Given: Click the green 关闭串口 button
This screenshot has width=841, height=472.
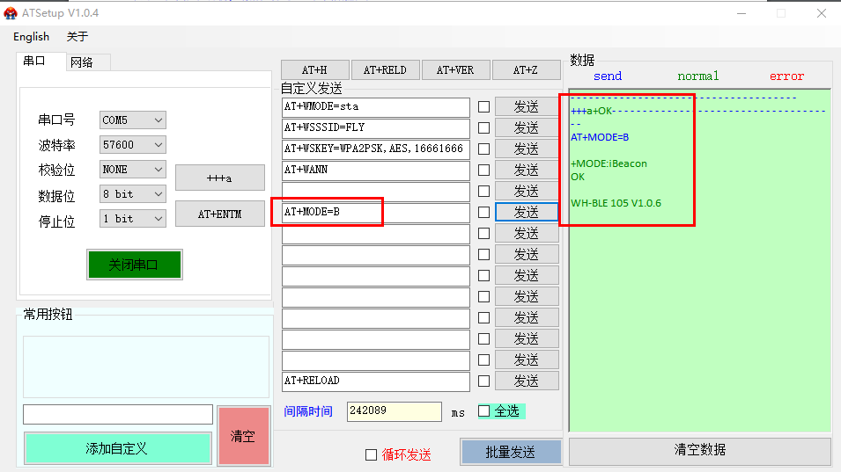Looking at the screenshot, I should coord(134,265).
